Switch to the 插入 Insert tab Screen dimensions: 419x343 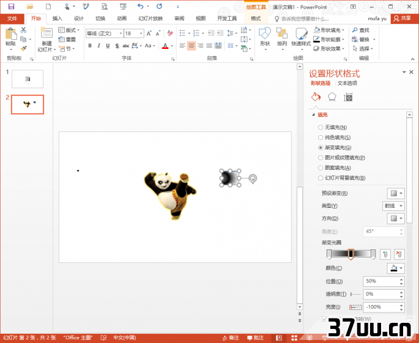(57, 18)
